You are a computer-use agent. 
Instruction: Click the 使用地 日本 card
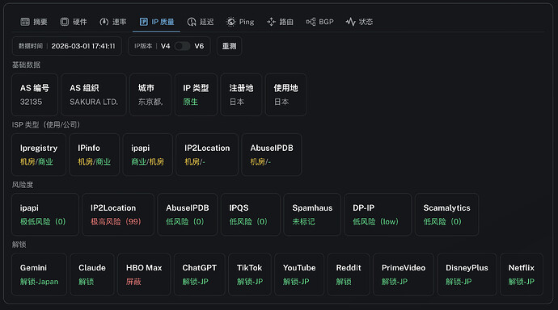coord(285,94)
